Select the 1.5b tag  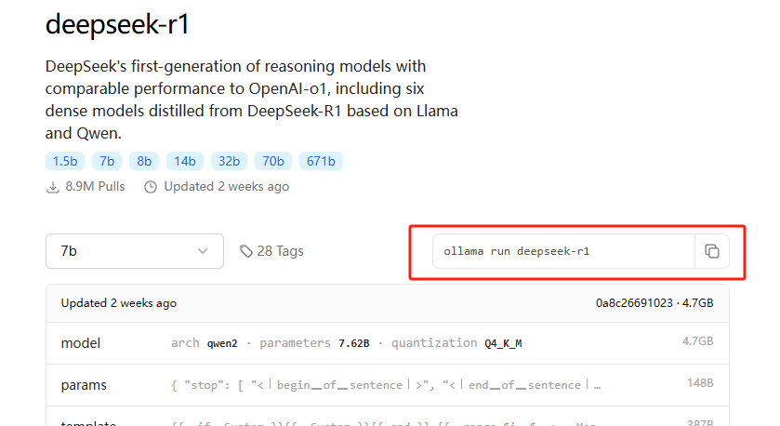[x=65, y=161]
